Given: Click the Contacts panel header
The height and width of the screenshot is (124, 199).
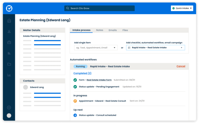Looking at the screenshot, I should click(x=42, y=81).
